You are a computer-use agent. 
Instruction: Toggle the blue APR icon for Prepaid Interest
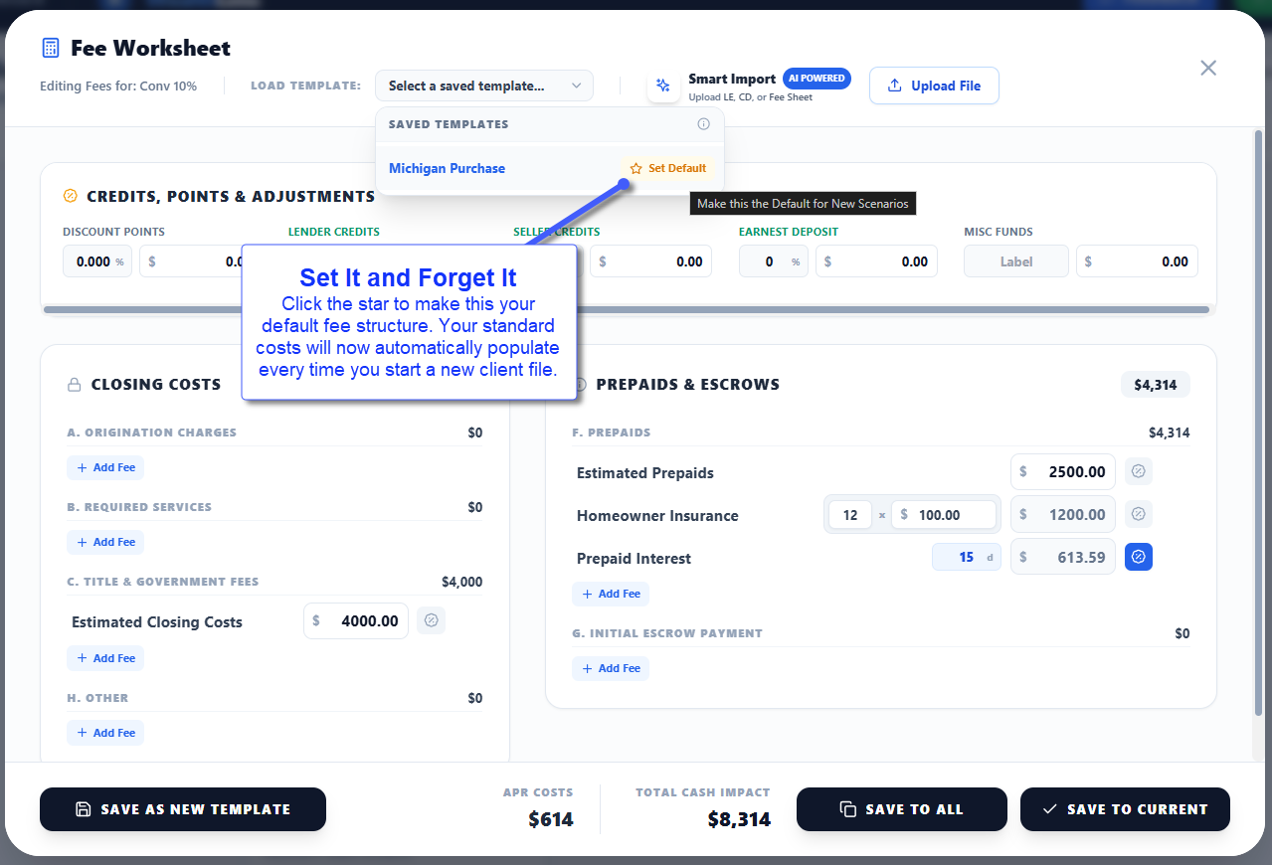tap(1139, 557)
